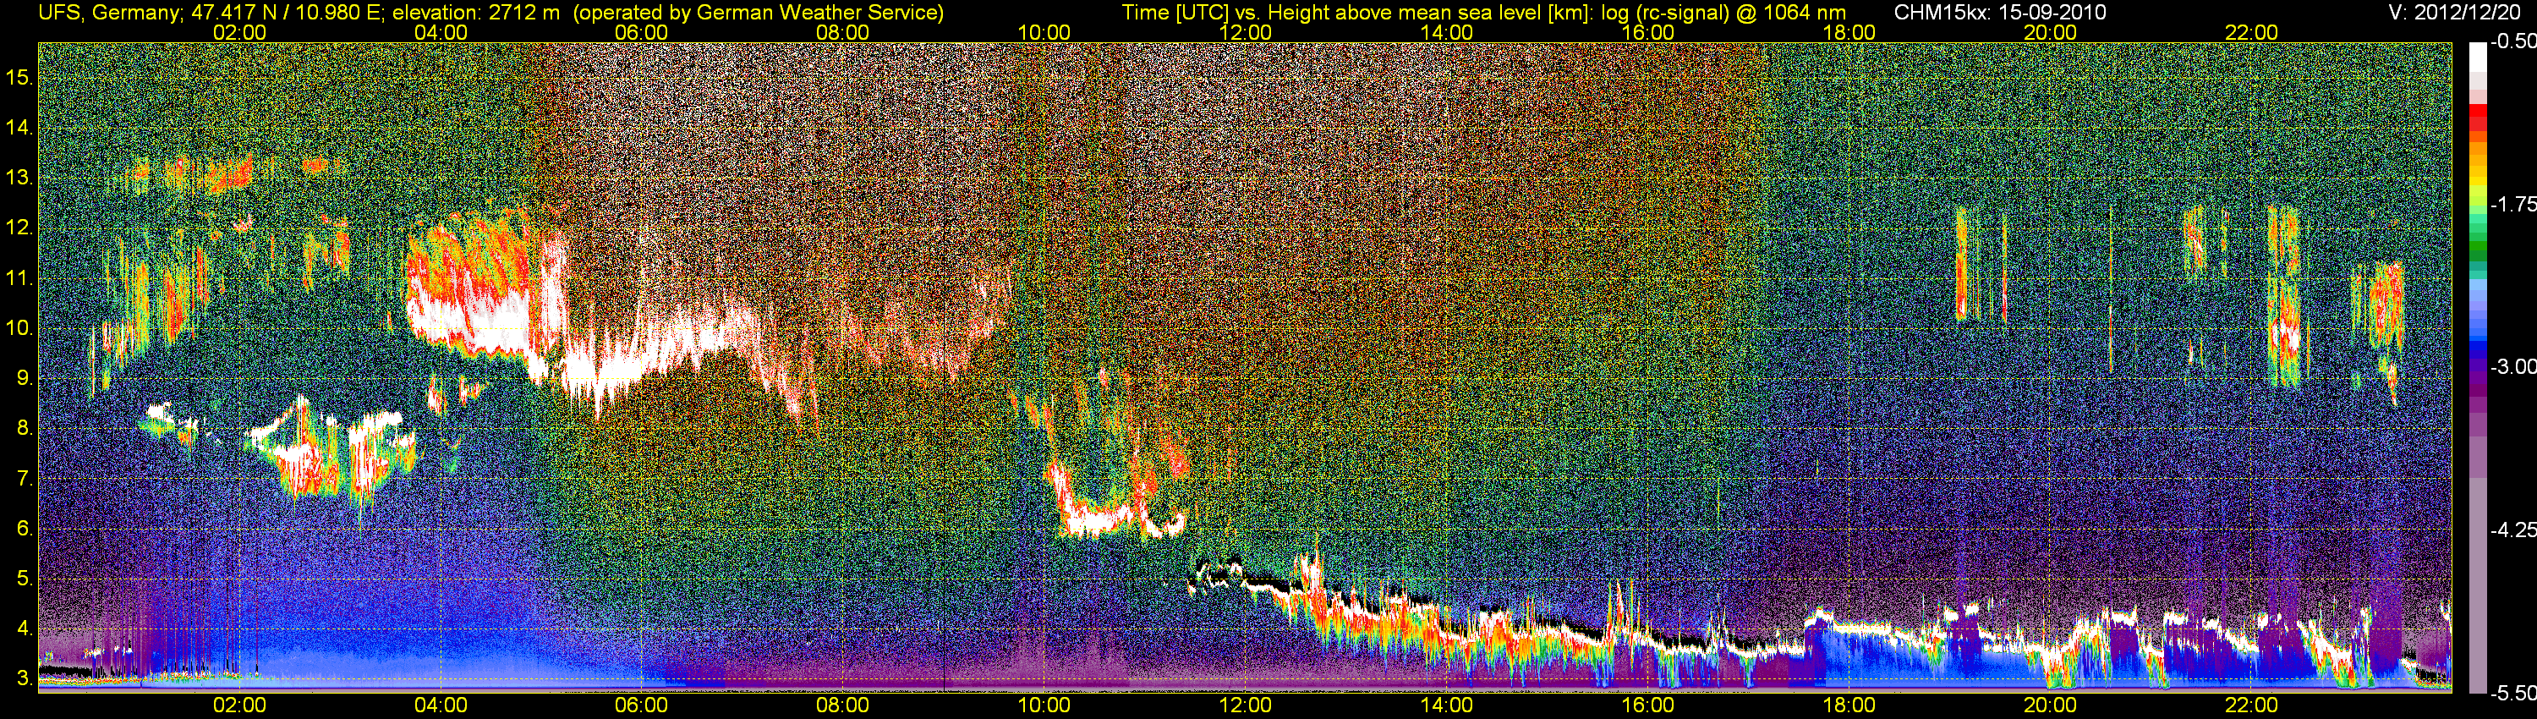Viewport: 2537px width, 719px height.
Task: Pick the white segment on the colorbar
Action: (2478, 58)
